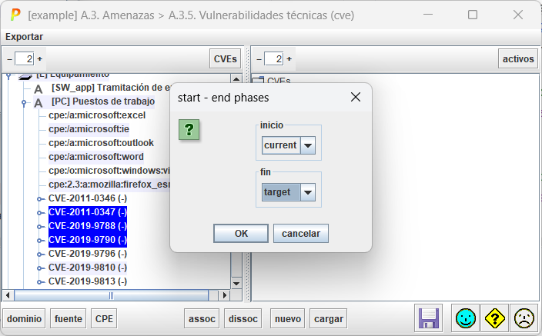Select [PC] Puestos de trabajo tree item
Screen dimensions: 542x336
pyautogui.click(x=103, y=101)
